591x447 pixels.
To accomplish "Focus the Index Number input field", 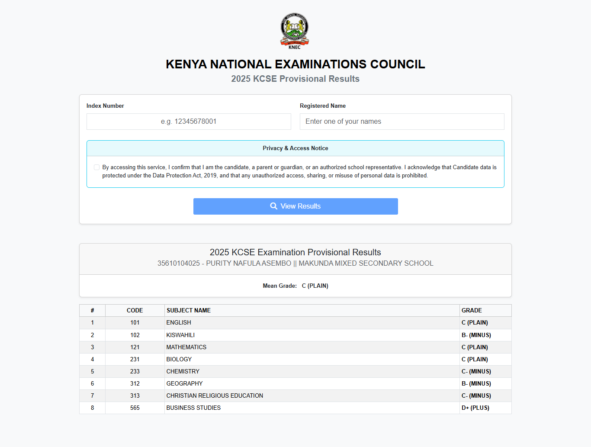I will [189, 122].
